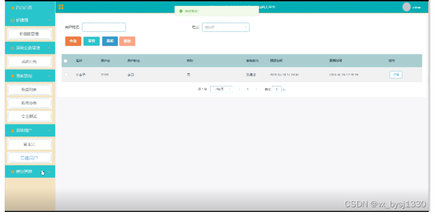
Task: Click the info icon beside 系统公告管理
Action: [x=12, y=48]
